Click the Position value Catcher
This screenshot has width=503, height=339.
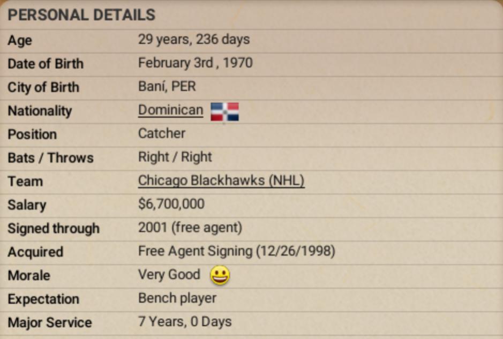(x=162, y=134)
